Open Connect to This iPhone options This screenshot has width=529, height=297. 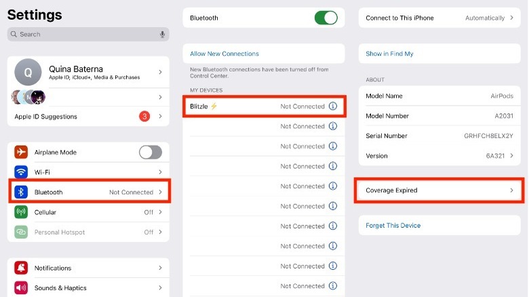[x=440, y=18]
